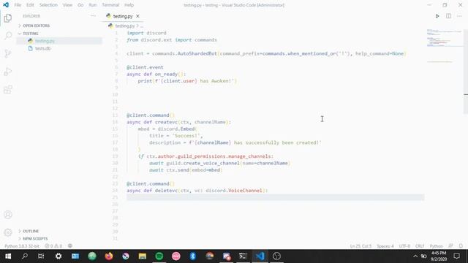The image size is (468, 263).
Task: Run Python file with the play icon
Action: pos(437,16)
